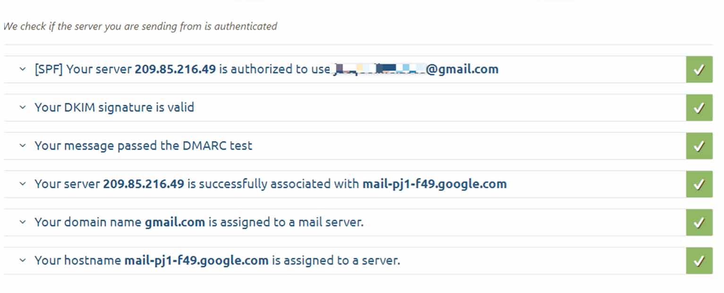Click the blurred @gmail.com email address
724x293 pixels.
point(416,69)
